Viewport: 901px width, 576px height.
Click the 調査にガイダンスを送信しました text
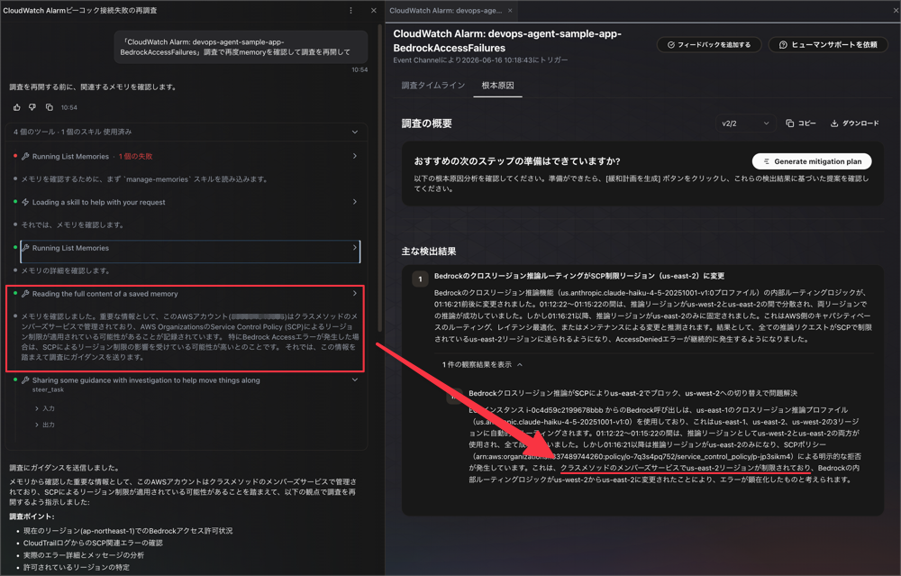[x=65, y=468]
